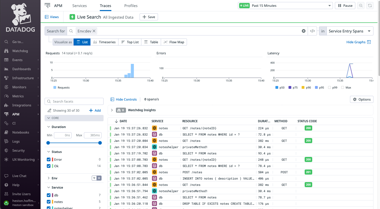Viewport: 380px width, 209px height.
Task: Open the Monitors icon in sidebar
Action: 6,87
